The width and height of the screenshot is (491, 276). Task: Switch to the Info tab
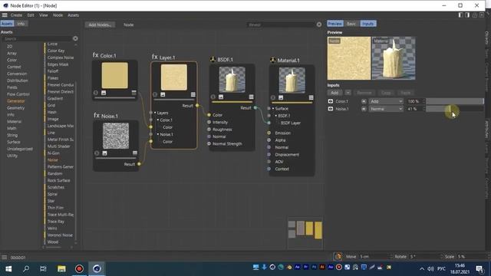pyautogui.click(x=21, y=24)
